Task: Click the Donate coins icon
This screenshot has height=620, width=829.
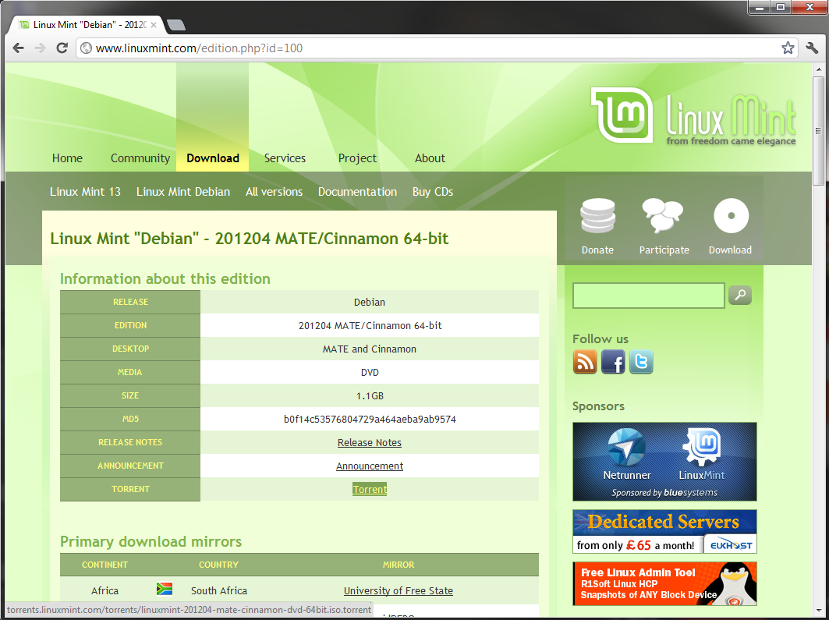Action: (x=597, y=216)
